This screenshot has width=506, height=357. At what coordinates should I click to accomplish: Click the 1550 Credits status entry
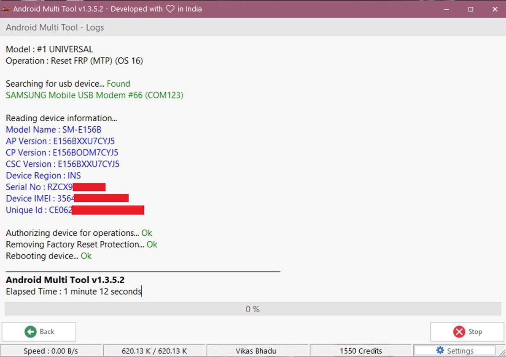tap(361, 351)
